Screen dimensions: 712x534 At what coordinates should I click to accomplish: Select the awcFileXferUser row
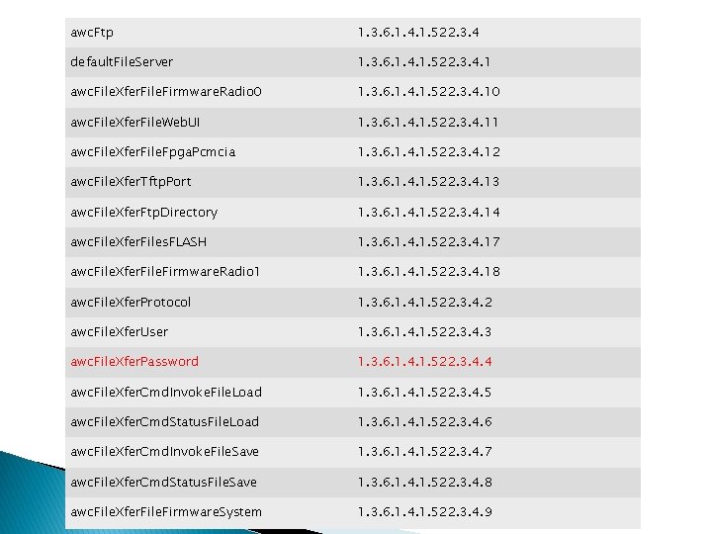click(x=353, y=332)
